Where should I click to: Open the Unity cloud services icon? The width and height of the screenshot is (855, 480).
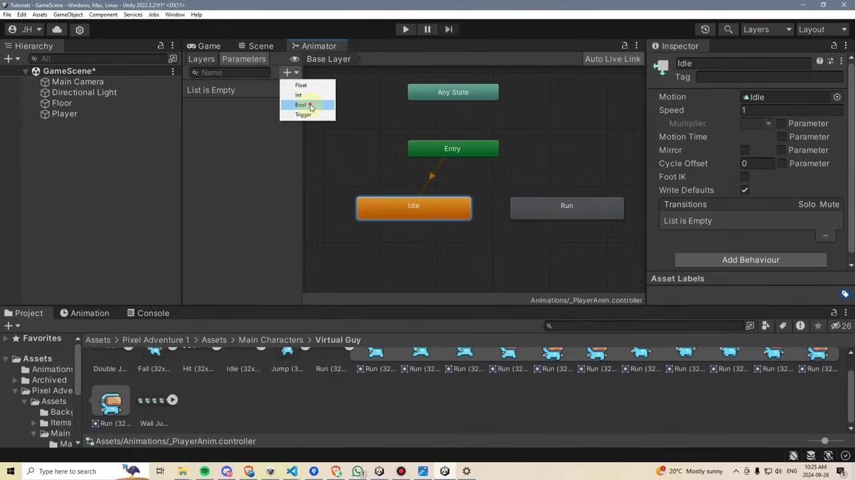pos(57,29)
